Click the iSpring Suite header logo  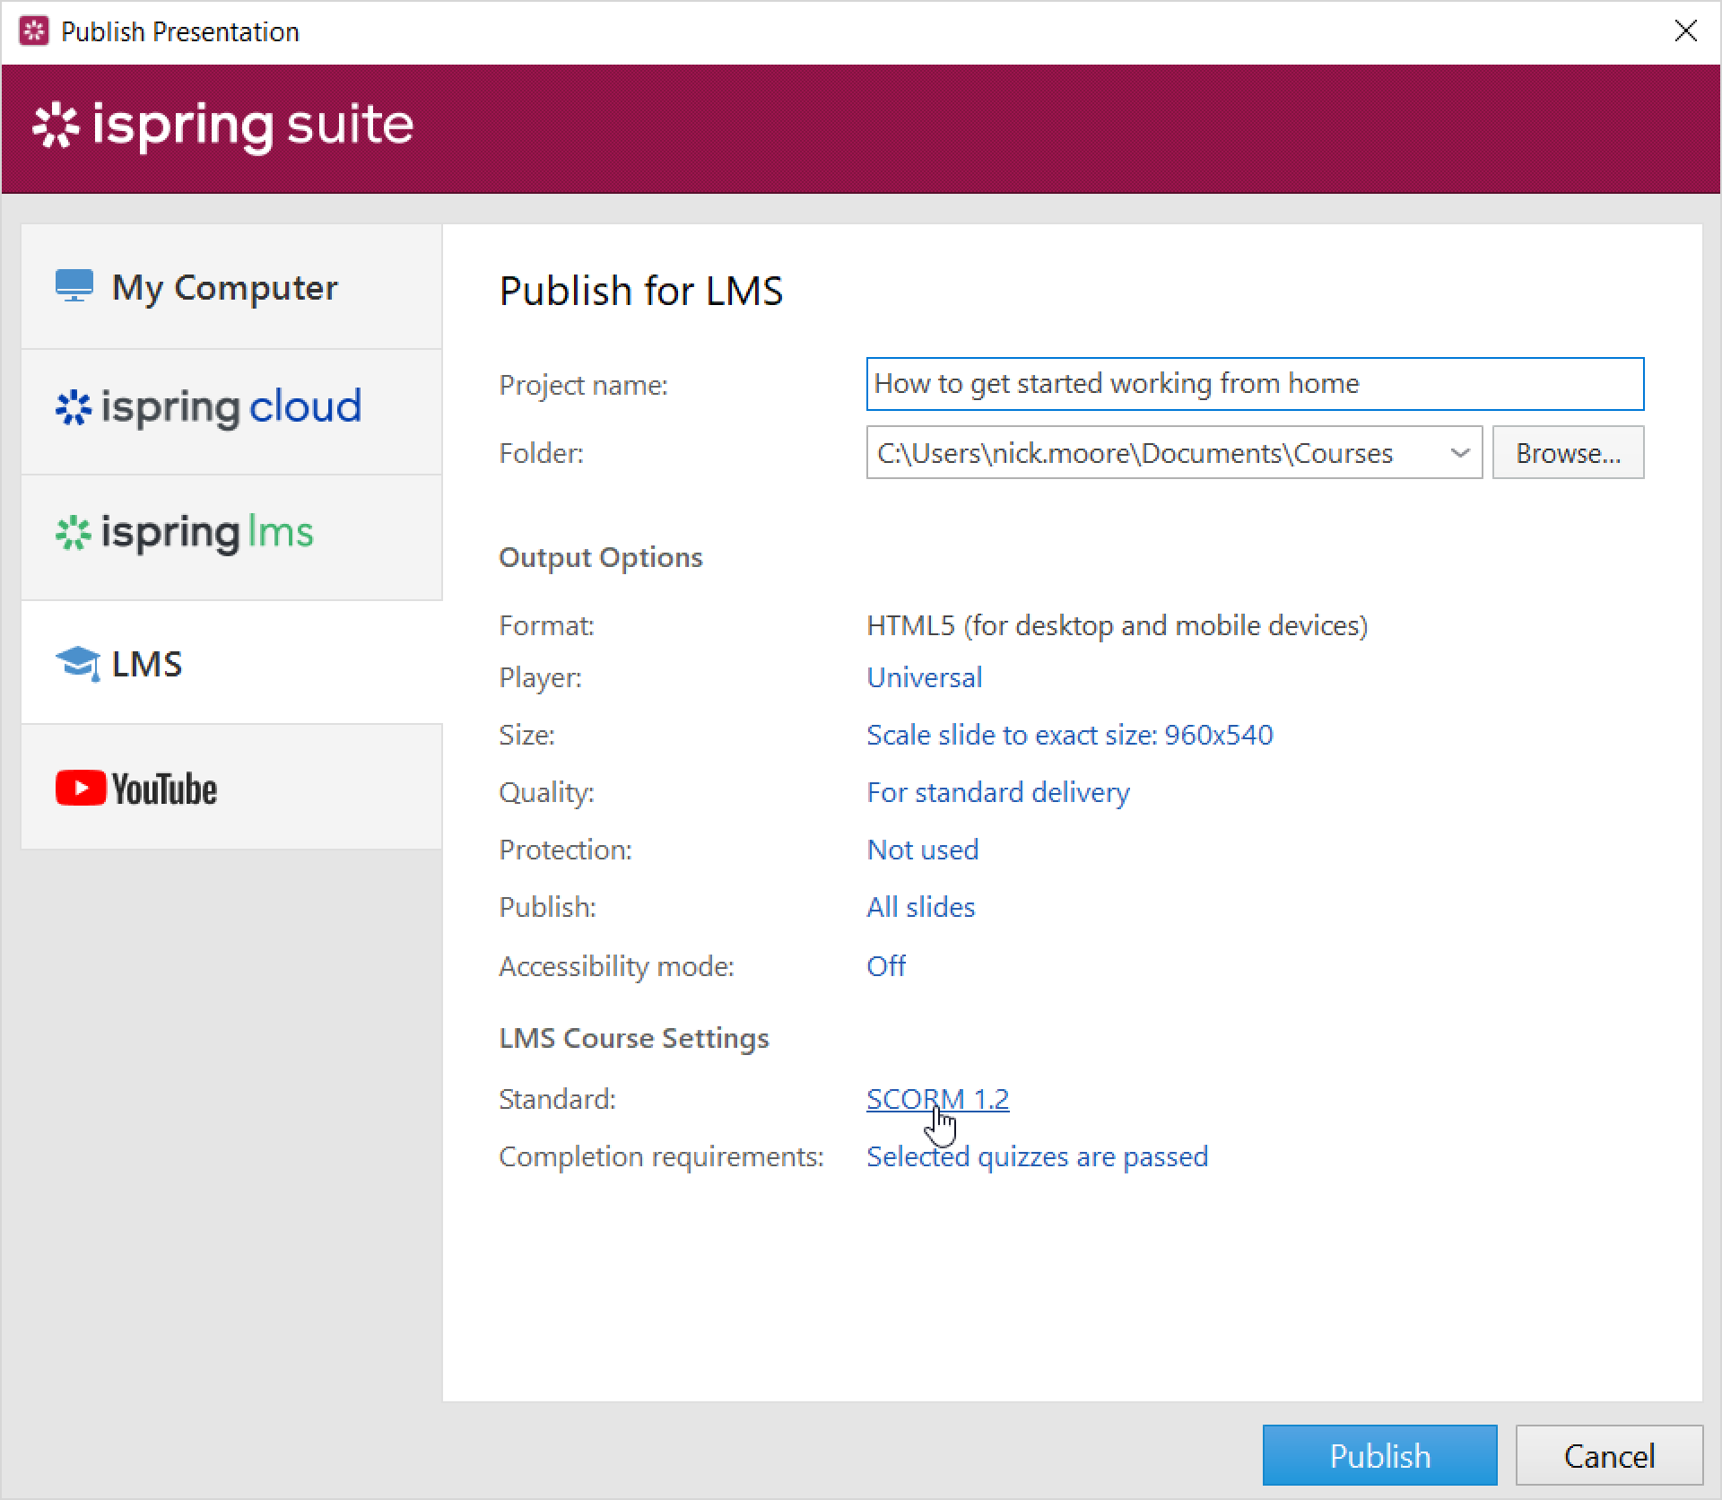click(x=222, y=126)
